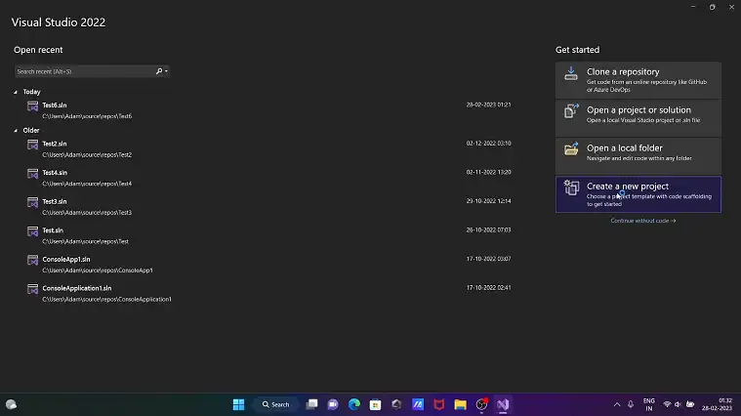Click the solution icon beside ConsoleApplication1.sln

(32, 289)
